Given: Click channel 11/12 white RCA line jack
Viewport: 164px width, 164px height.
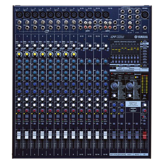Looking at the screenshot, I should (90, 23).
